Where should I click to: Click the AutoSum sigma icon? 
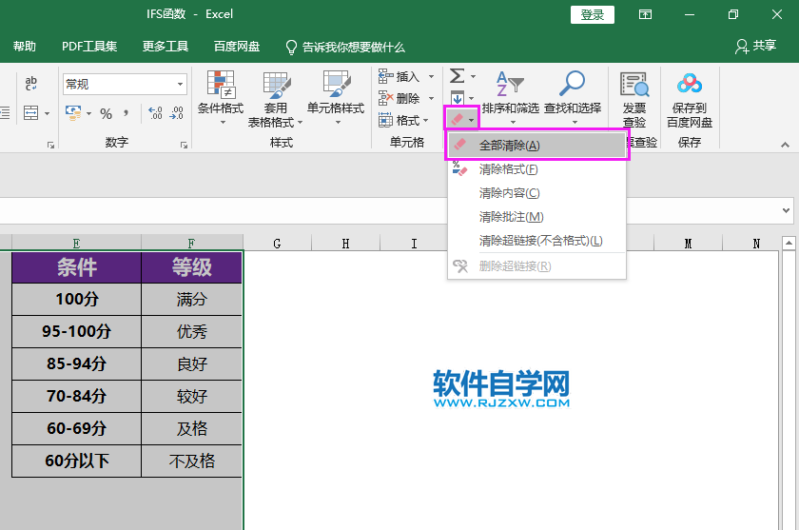coord(457,76)
